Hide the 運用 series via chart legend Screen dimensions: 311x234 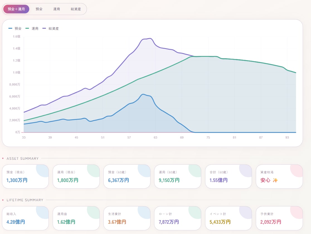32,28
